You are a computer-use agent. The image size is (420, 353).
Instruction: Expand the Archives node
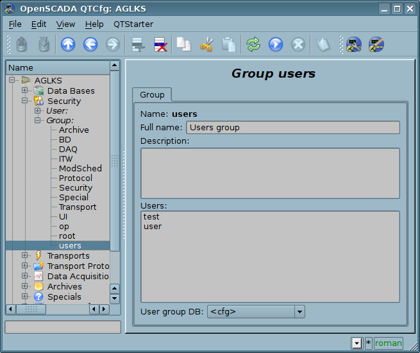tap(24, 286)
